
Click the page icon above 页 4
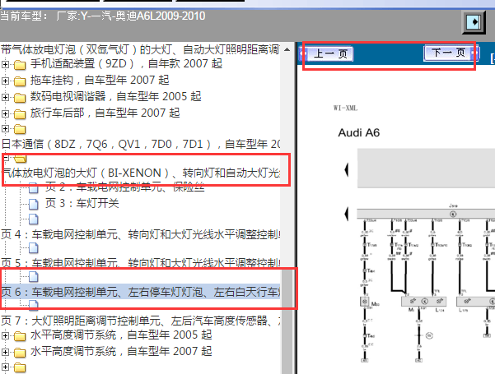[34, 219]
